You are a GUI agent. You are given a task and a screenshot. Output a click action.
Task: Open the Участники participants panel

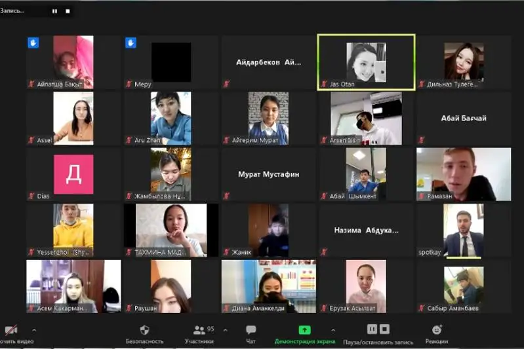[199, 330]
